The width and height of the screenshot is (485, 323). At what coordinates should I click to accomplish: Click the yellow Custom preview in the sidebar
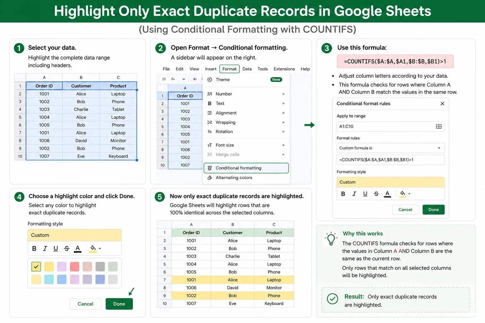pyautogui.click(x=391, y=182)
